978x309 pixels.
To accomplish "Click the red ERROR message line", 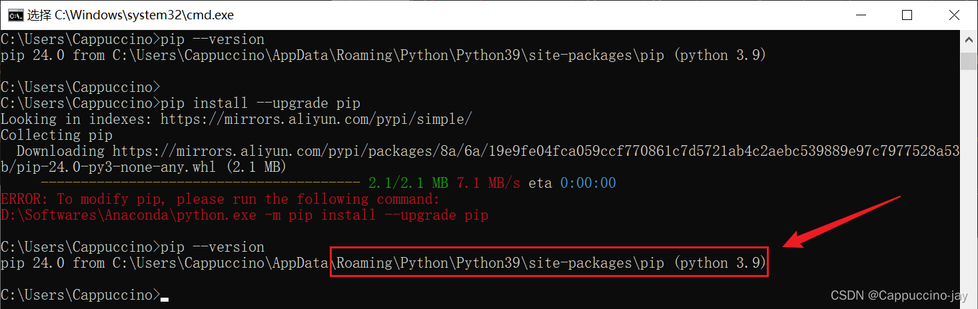I will pyautogui.click(x=221, y=199).
